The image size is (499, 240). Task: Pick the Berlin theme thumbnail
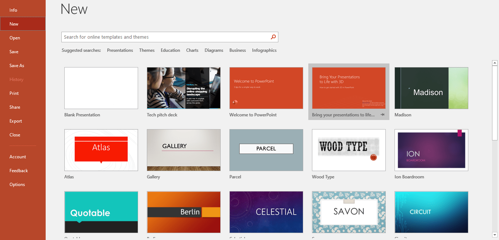(x=184, y=212)
